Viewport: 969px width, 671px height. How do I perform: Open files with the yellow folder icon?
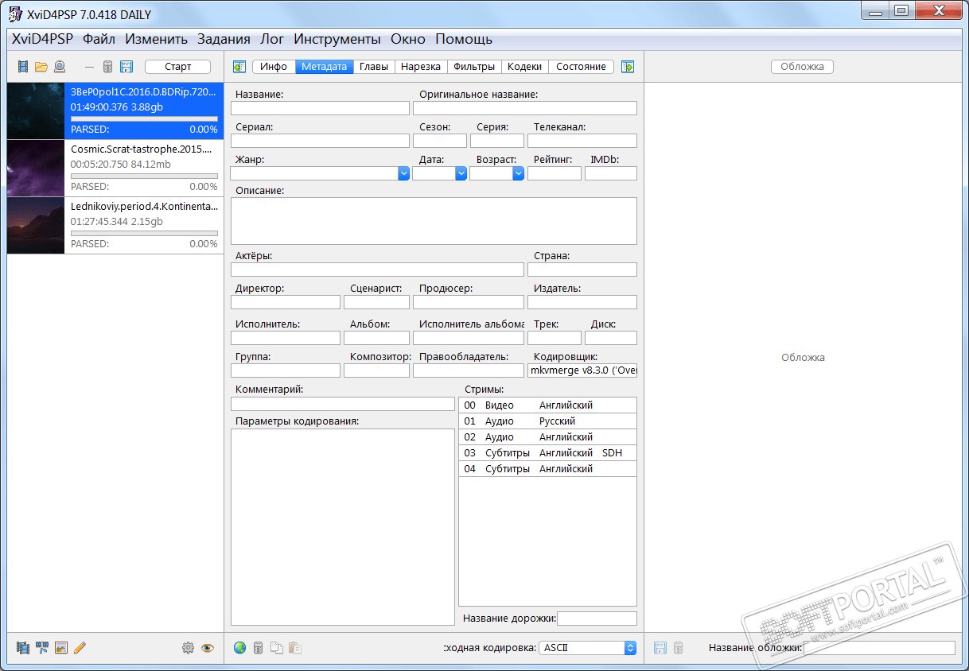click(x=41, y=67)
